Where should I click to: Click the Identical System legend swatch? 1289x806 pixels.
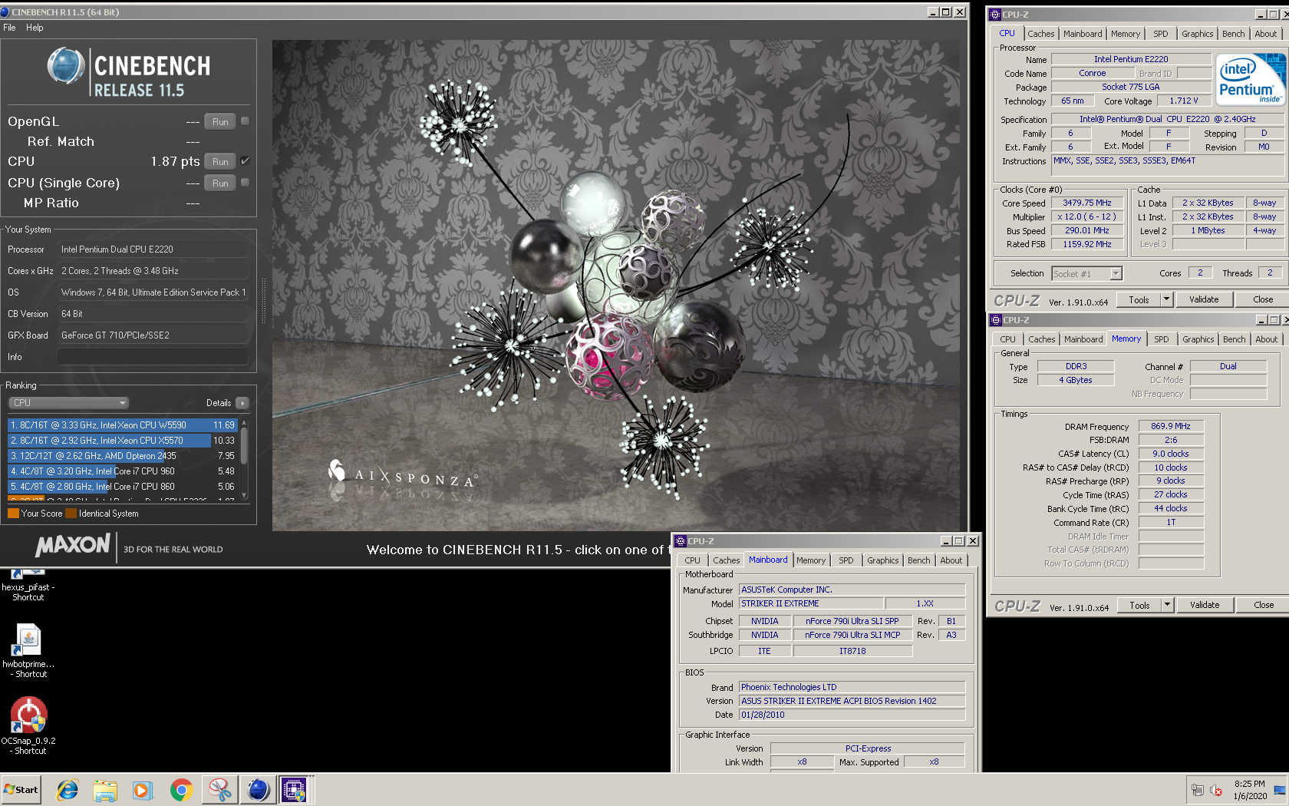point(71,514)
